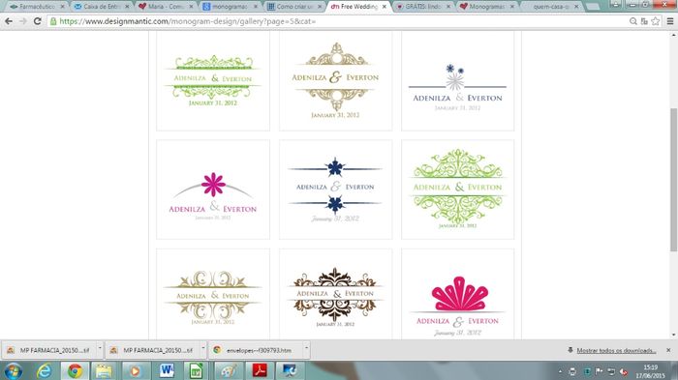Switch to the Caixa de Entrada tab

pos(102,7)
